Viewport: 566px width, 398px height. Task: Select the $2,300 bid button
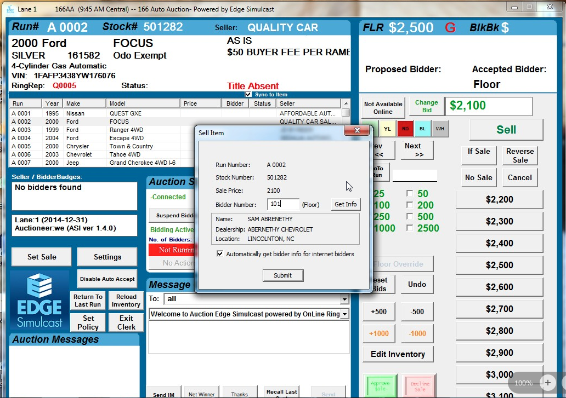tap(499, 222)
